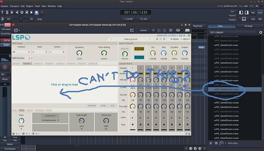Open the Session menu
The height and width of the screenshot is (151, 264).
click(4, 6)
